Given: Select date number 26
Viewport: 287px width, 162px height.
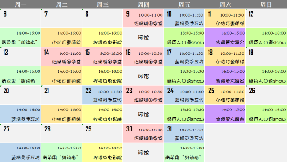Looking at the screenshot, I should click(x=252, y=91).
